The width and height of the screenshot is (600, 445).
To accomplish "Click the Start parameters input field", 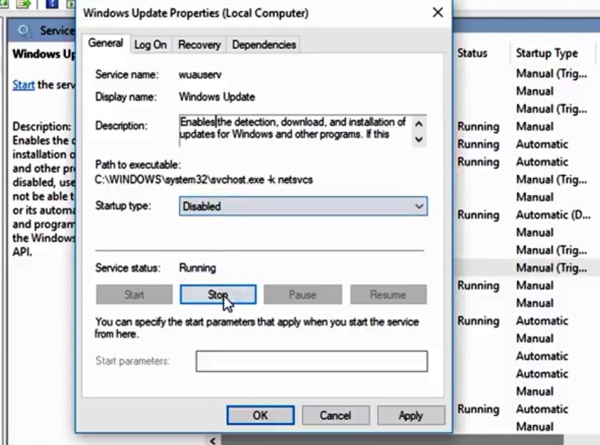I will point(312,361).
